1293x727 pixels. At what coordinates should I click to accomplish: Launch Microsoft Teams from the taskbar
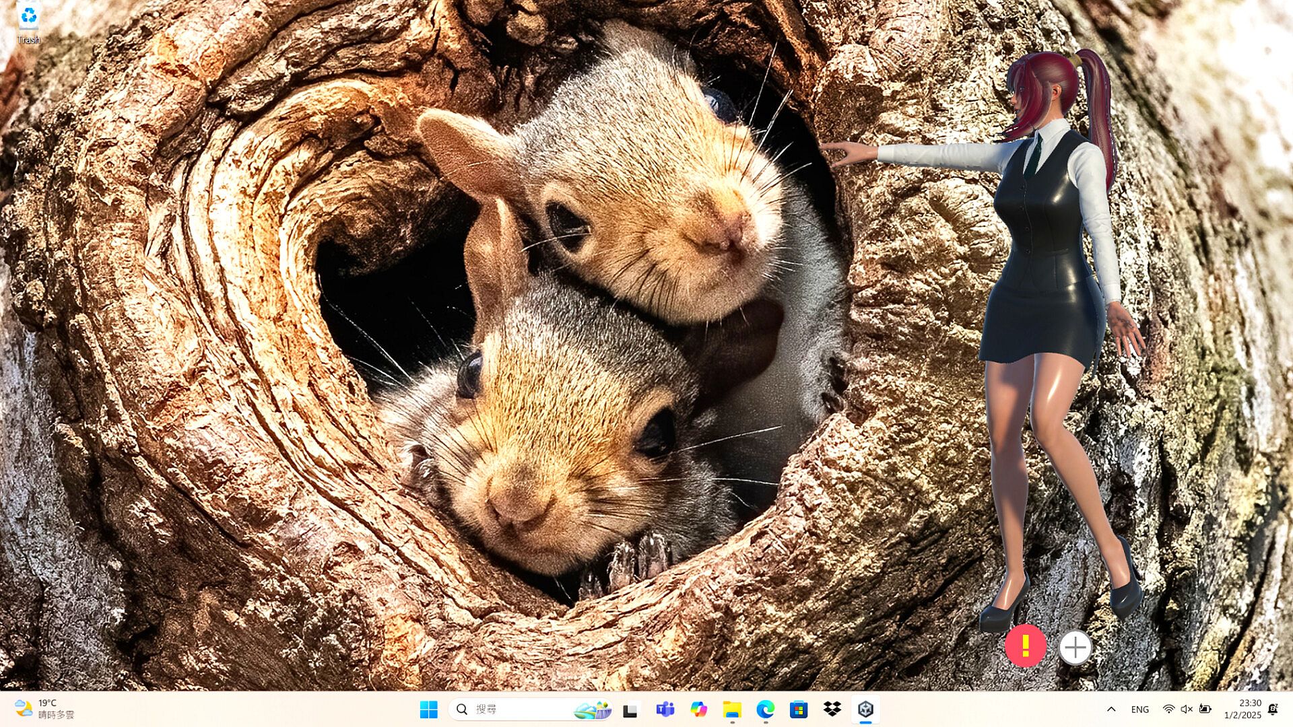665,709
